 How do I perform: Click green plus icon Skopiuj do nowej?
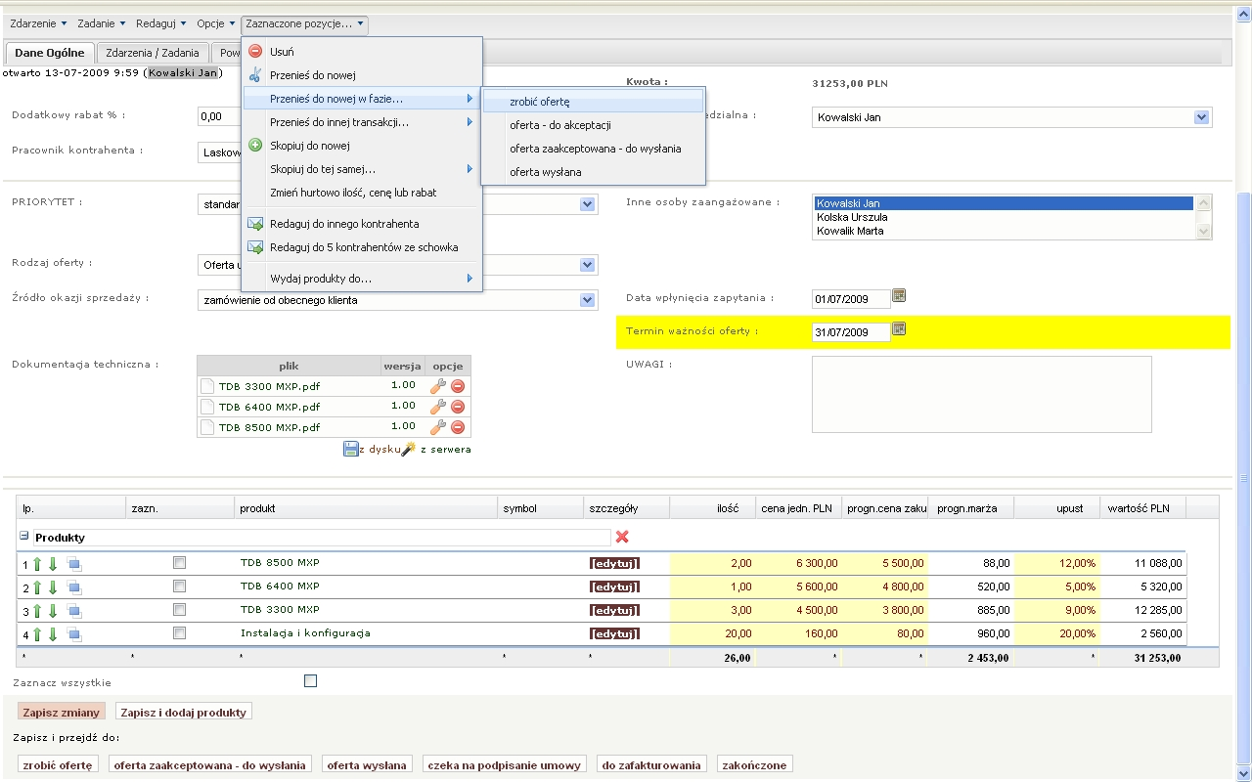point(255,146)
